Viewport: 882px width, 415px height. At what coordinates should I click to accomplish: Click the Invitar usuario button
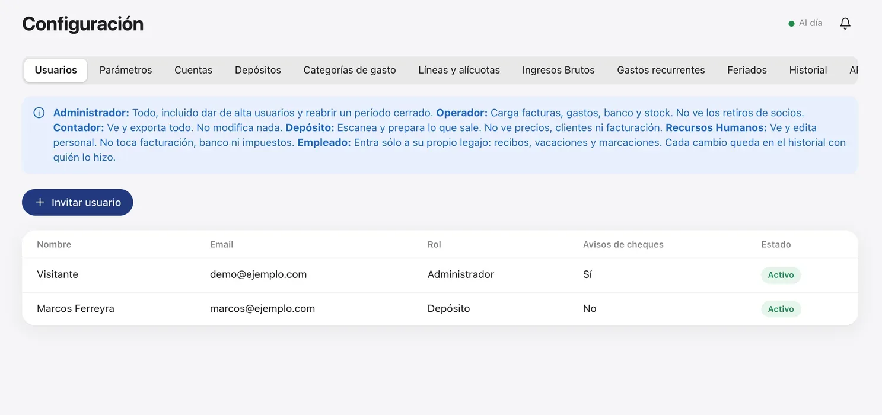click(x=78, y=202)
